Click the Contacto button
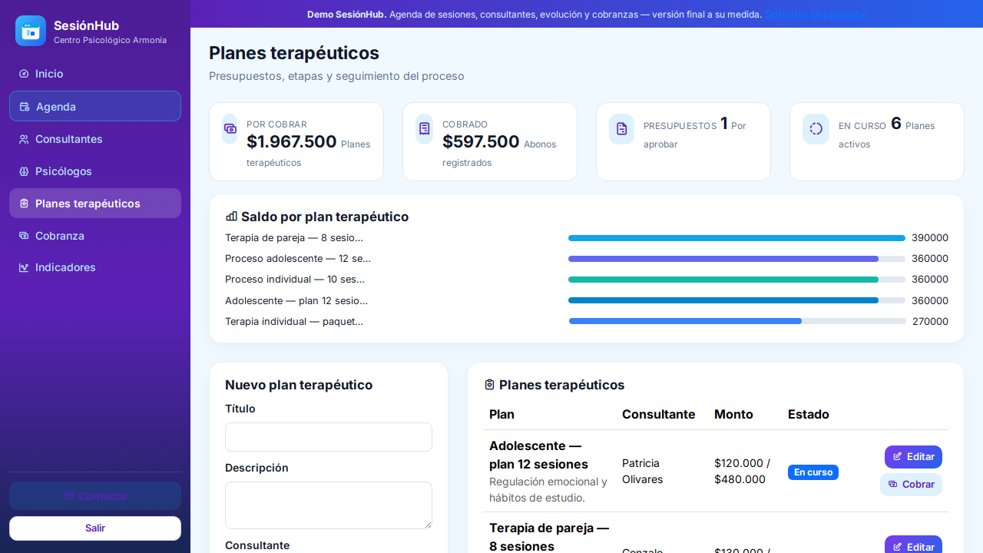 click(x=95, y=496)
